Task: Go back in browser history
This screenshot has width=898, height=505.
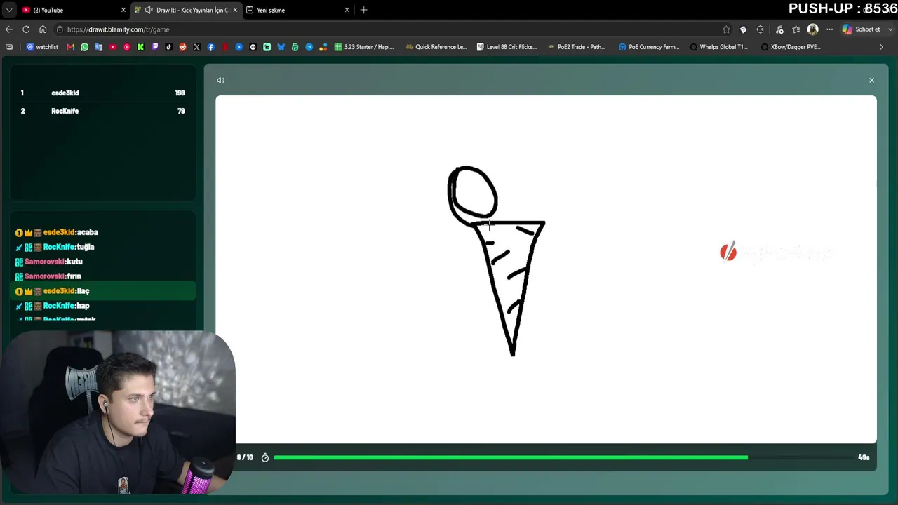Action: pyautogui.click(x=9, y=29)
